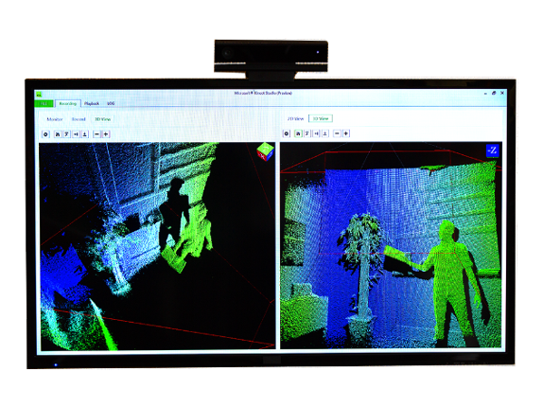Switch to the Playback tab
This screenshot has height=407, width=543.
[x=92, y=103]
